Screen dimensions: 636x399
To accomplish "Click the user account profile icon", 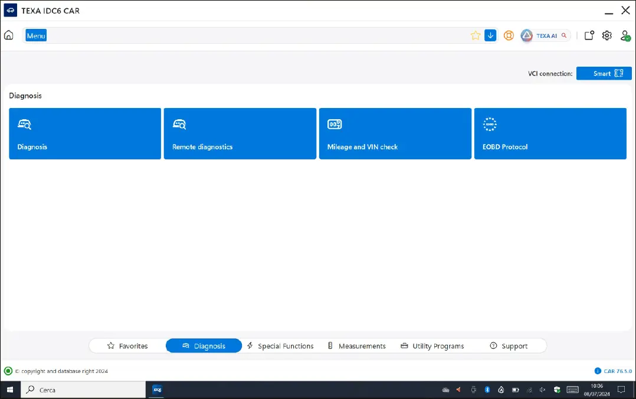I will [625, 35].
